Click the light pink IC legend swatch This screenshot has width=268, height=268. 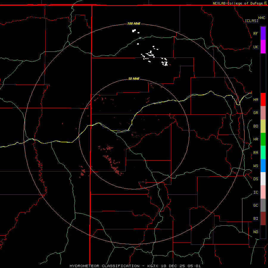click(x=263, y=192)
